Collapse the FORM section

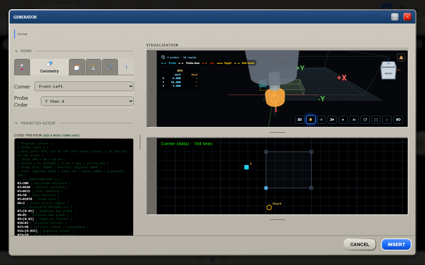point(23,51)
